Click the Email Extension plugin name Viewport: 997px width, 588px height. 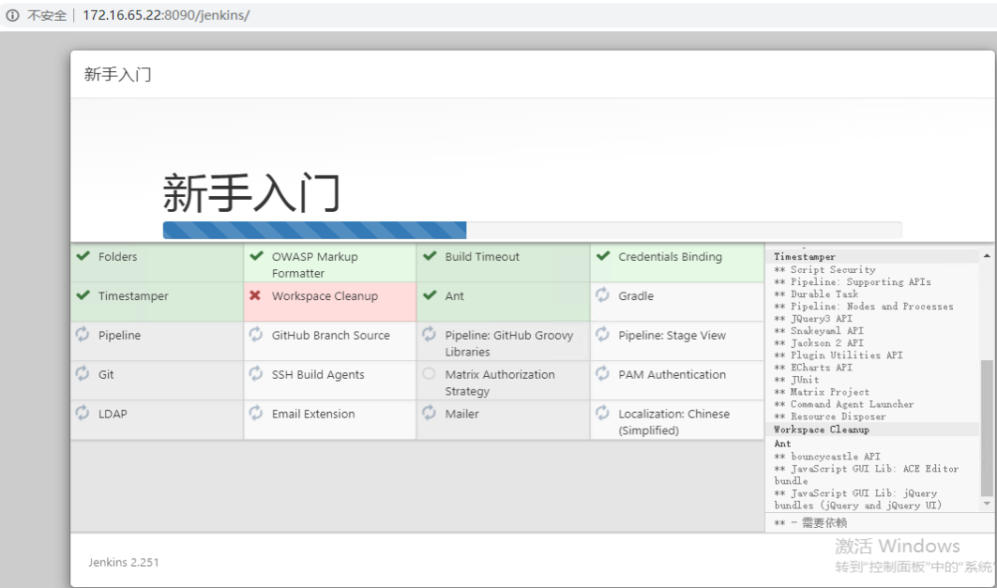click(x=313, y=414)
